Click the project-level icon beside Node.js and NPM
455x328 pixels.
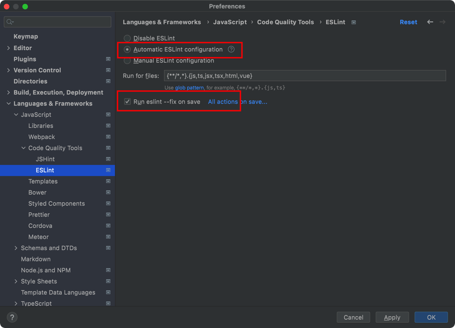[108, 270]
